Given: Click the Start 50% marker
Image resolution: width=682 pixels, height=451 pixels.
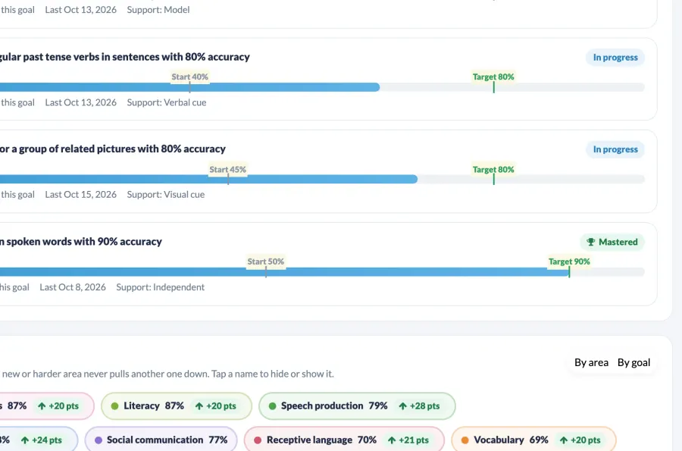Looking at the screenshot, I should [266, 262].
